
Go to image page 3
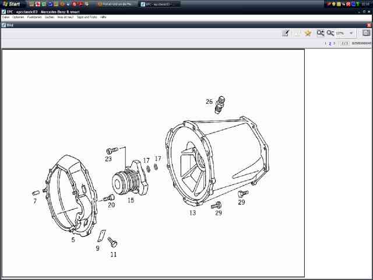(334, 43)
